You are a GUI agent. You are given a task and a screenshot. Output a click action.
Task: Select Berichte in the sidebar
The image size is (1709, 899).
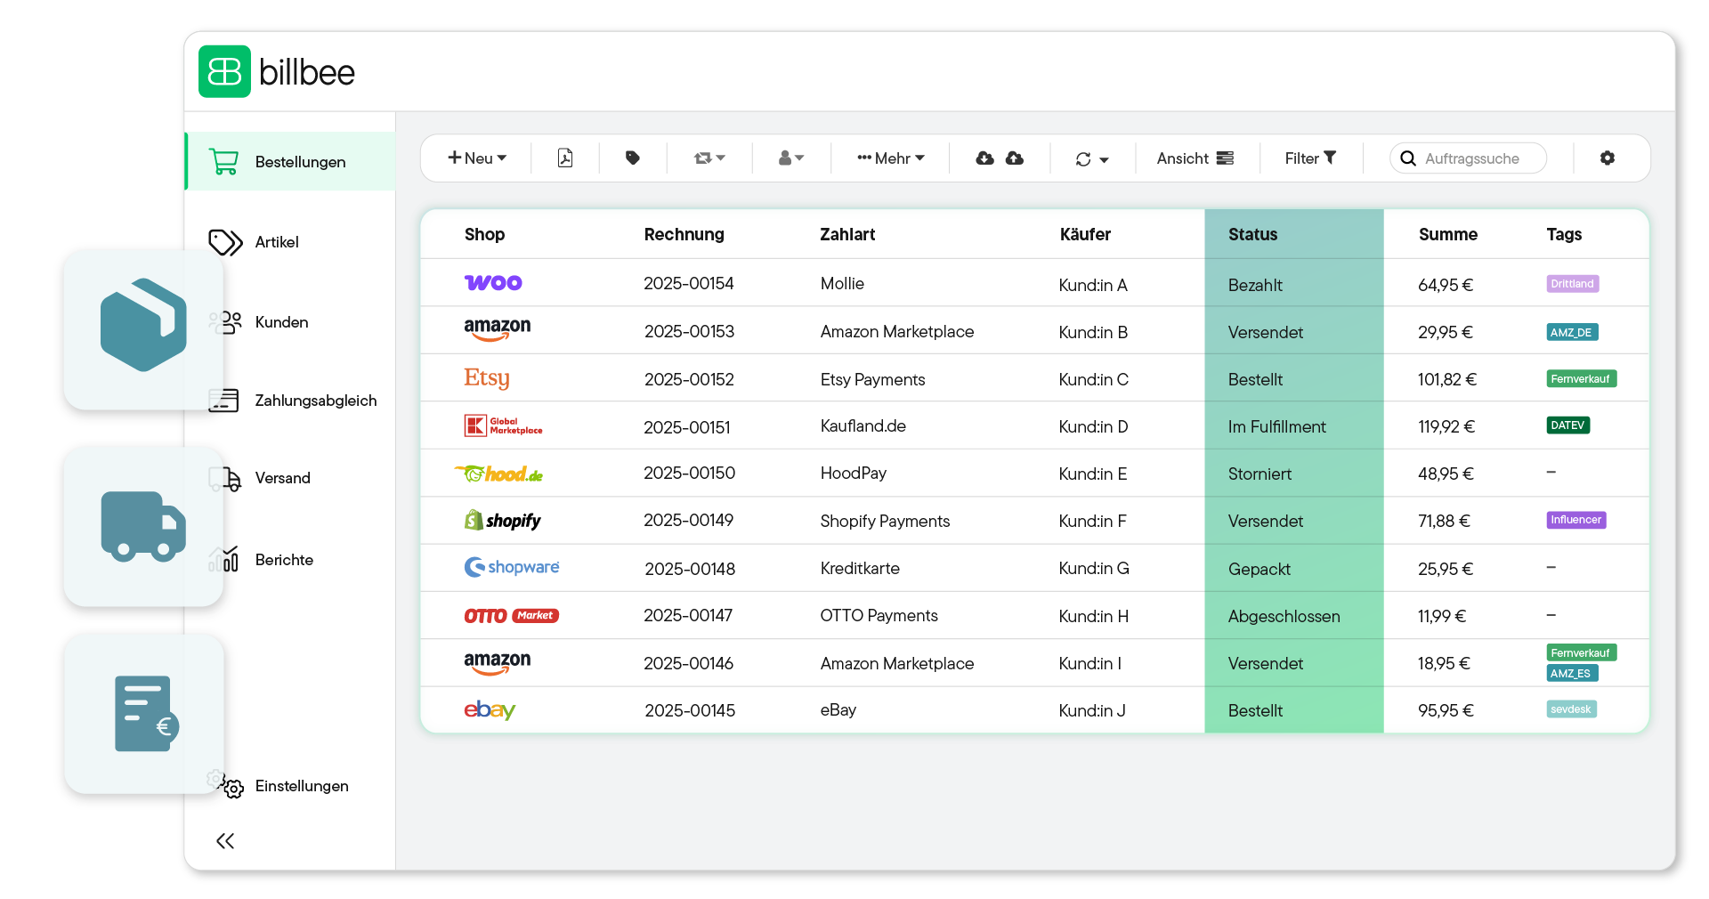click(x=225, y=560)
